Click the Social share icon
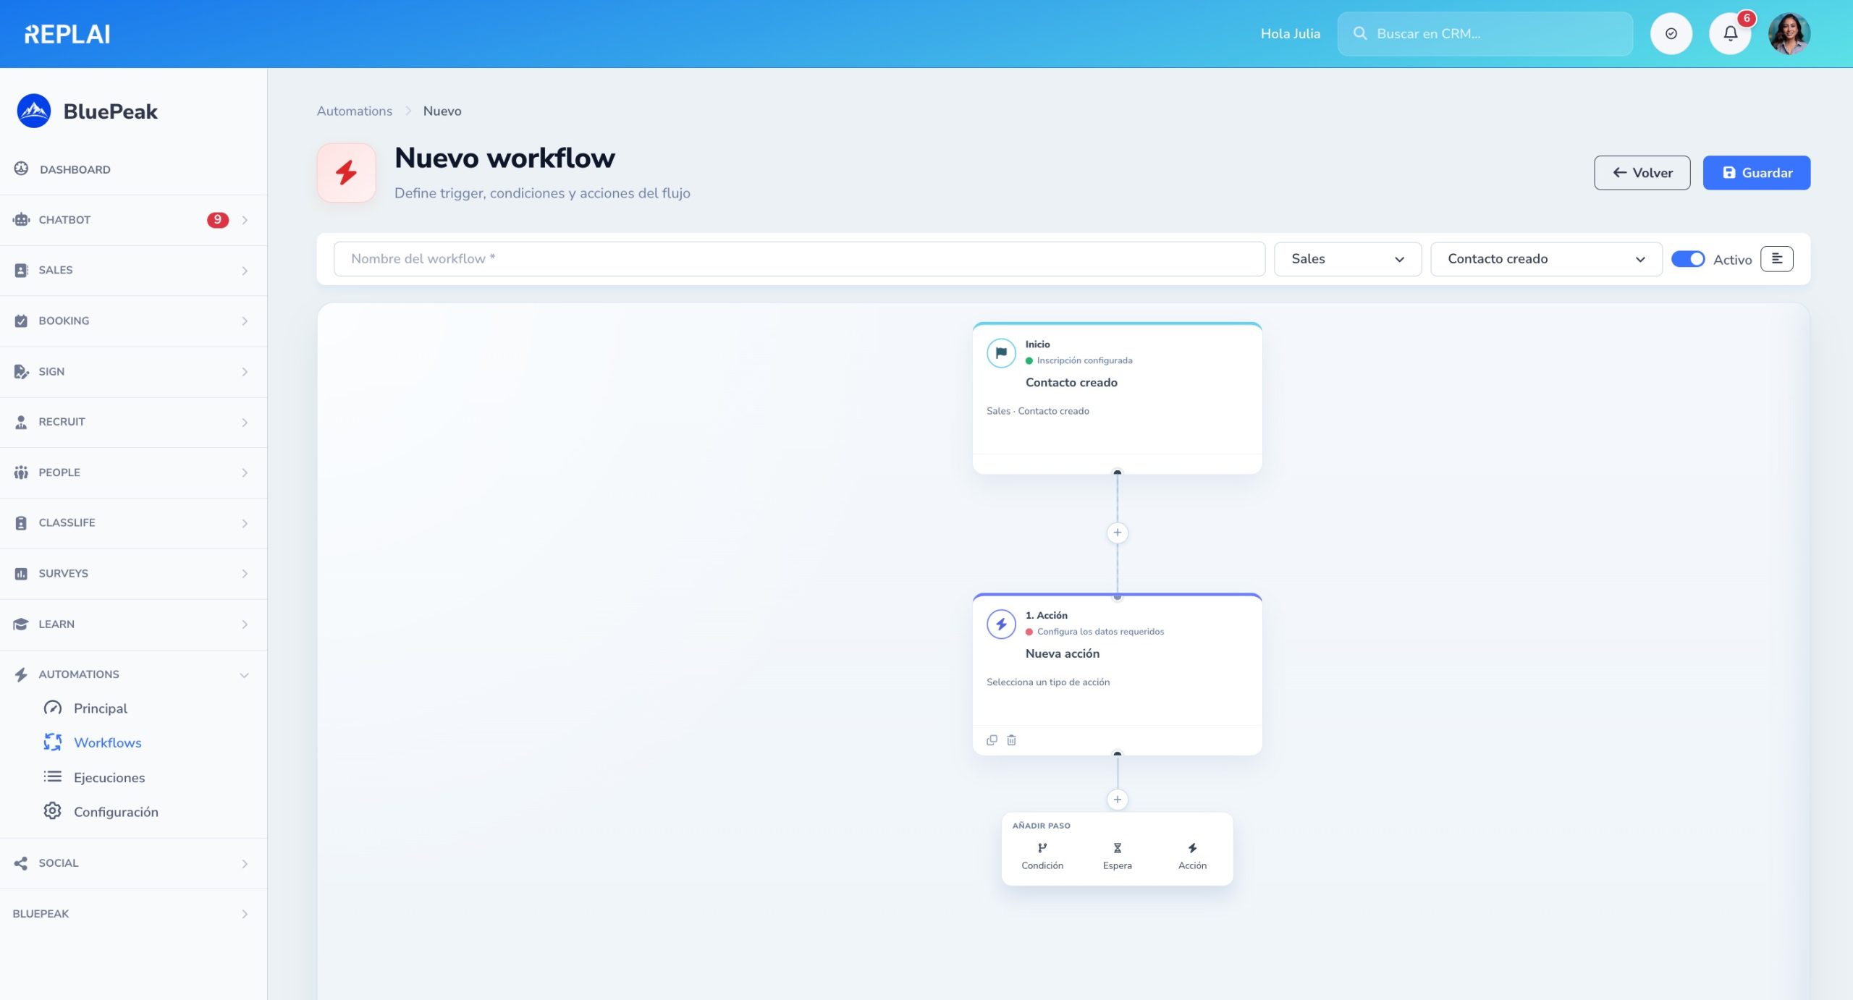The height and width of the screenshot is (1000, 1853). pyautogui.click(x=21, y=863)
